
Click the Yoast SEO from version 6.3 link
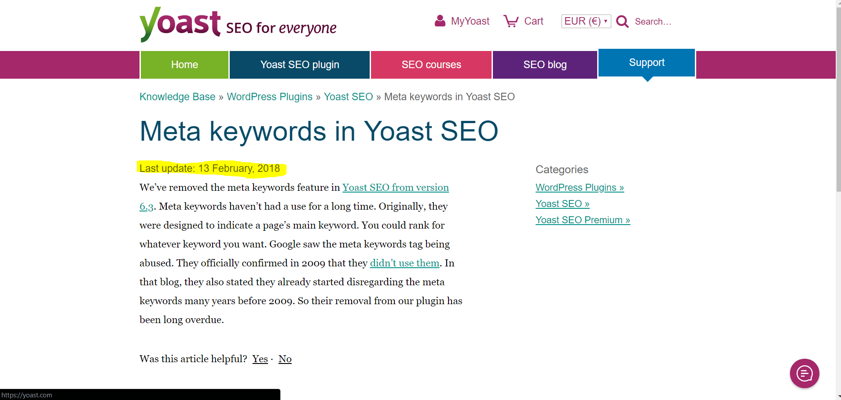point(395,187)
